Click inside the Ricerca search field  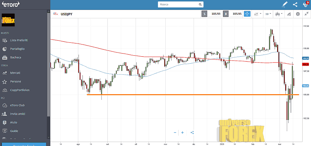(x=178, y=5)
